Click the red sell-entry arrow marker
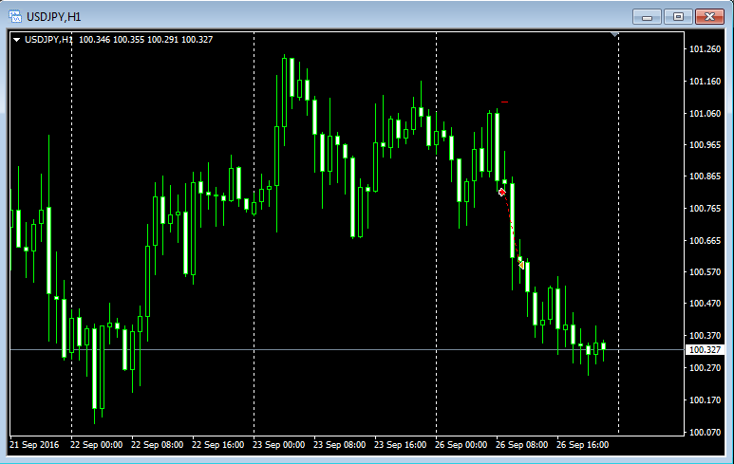This screenshot has width=734, height=464. click(x=501, y=192)
